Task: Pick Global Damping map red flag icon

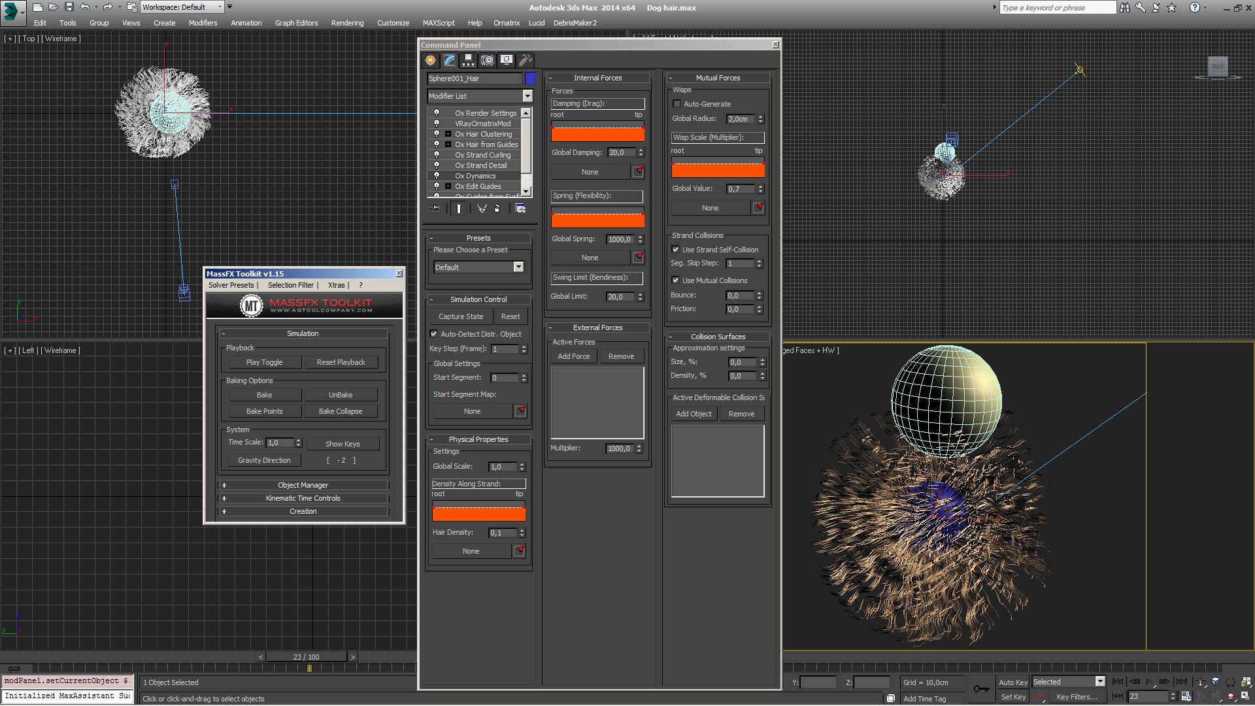Action: pos(639,172)
